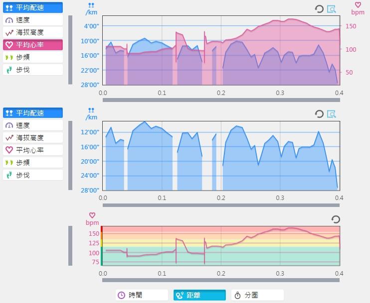Click the 100 bpm label on the heart rate zone chart

(94, 253)
